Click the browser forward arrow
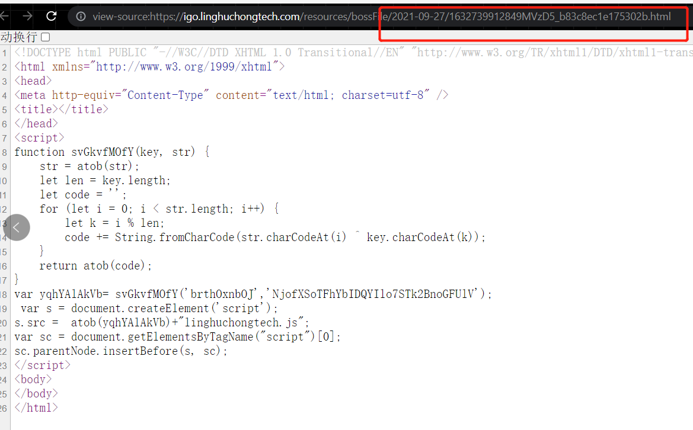Screen dimensions: 693x430 coord(27,17)
